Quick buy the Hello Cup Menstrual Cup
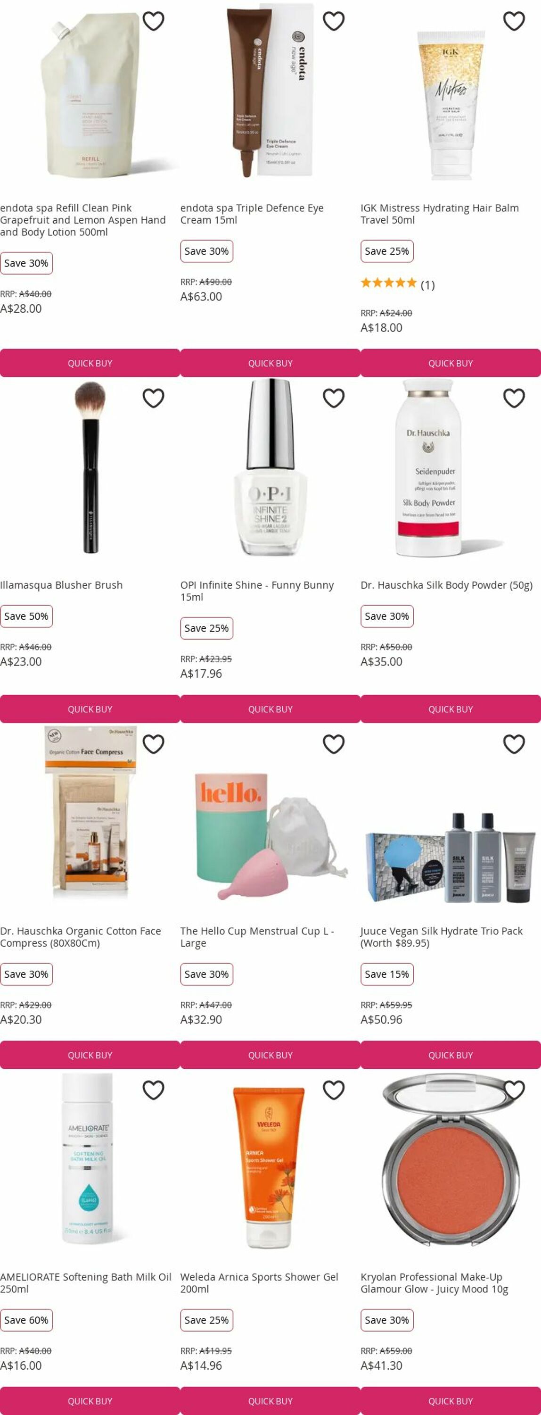541x1415 pixels. coord(270,1055)
